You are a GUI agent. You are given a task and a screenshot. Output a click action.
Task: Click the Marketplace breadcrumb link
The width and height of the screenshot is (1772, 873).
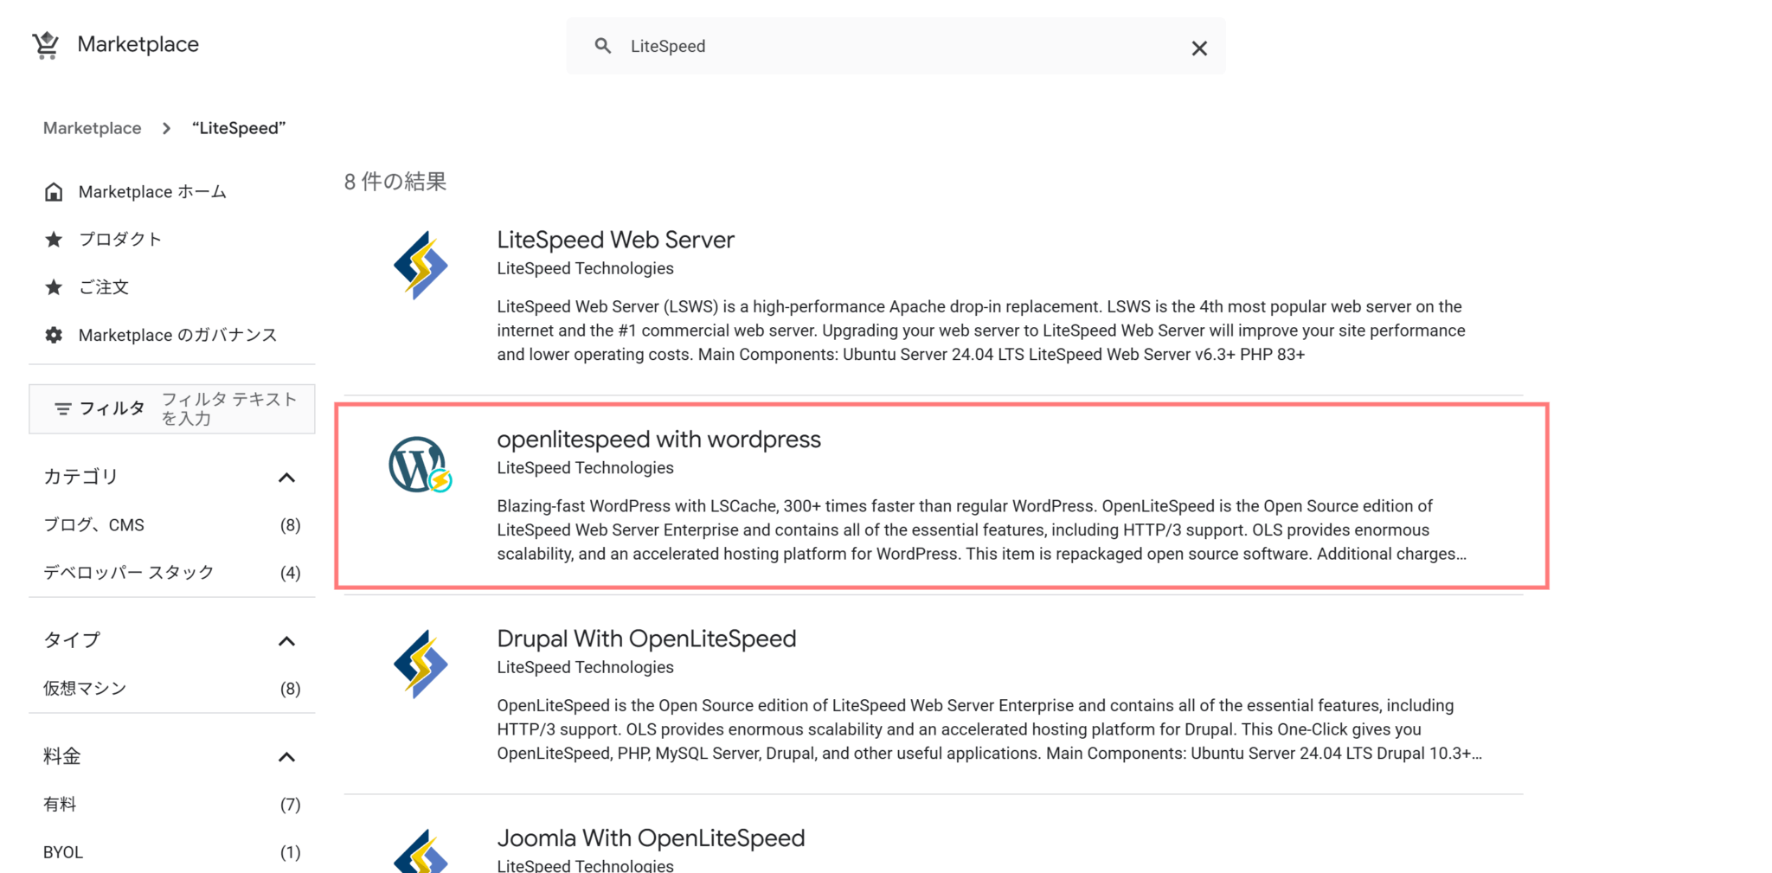click(x=92, y=127)
